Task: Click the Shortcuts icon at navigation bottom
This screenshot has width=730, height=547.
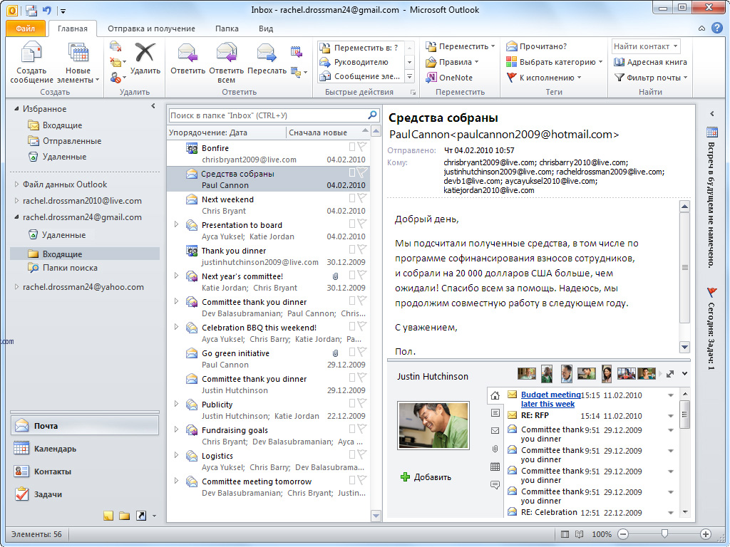Action: [x=140, y=516]
